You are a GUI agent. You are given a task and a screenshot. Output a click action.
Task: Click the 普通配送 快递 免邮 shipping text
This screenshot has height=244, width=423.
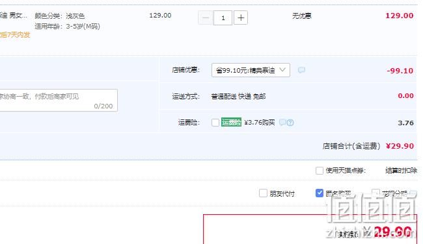coord(238,96)
